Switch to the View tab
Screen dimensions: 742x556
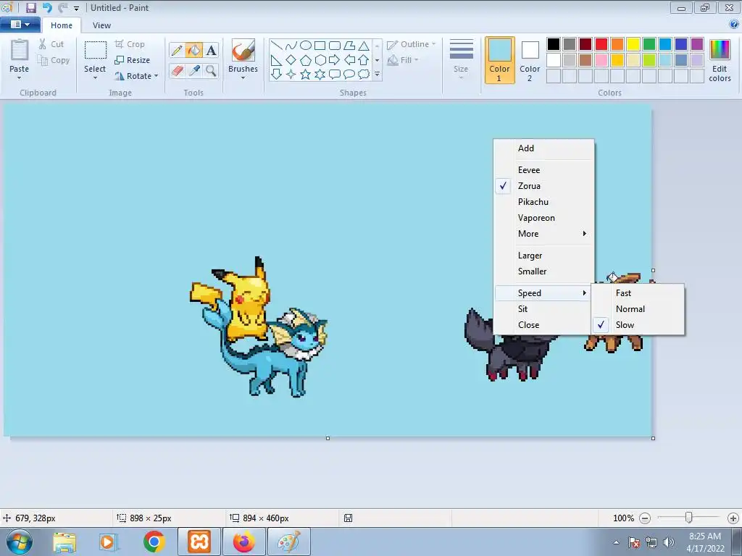101,25
